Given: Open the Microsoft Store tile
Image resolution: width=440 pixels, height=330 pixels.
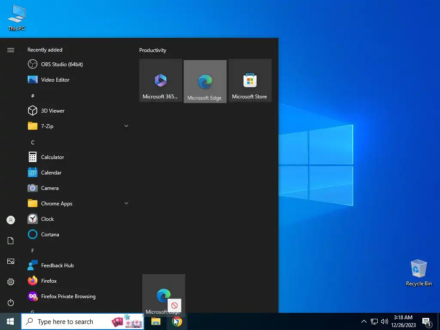Looking at the screenshot, I should point(250,80).
